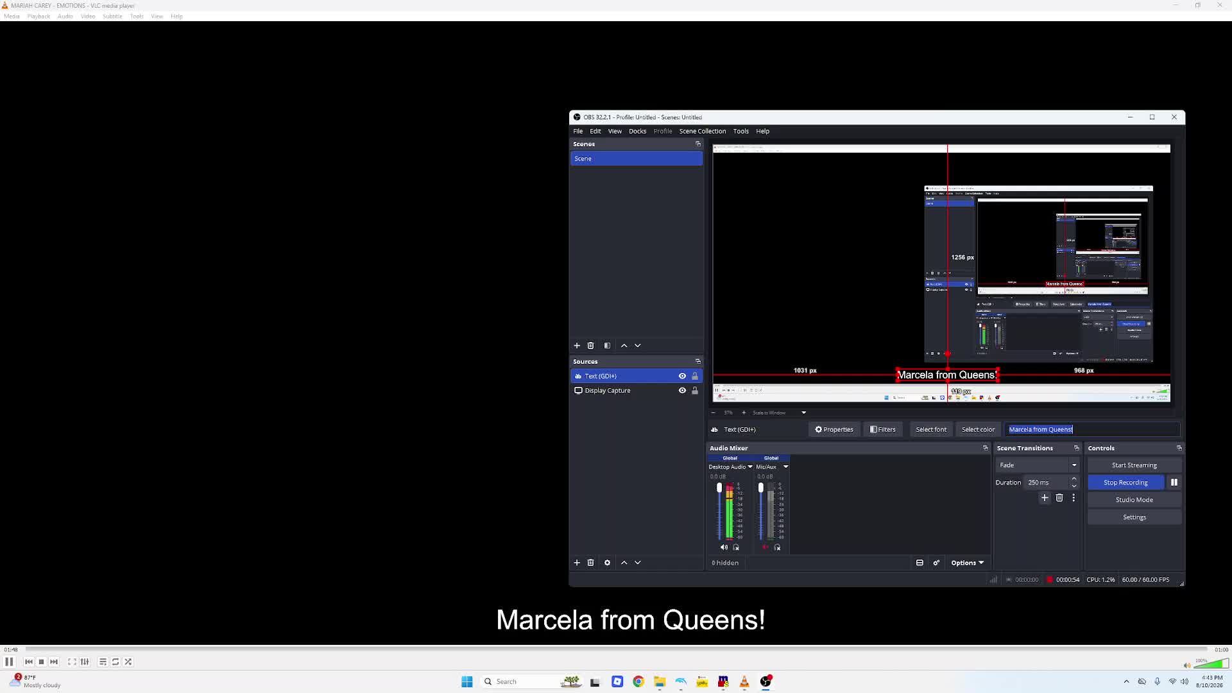Open Audio Mixer Options dropdown

tap(967, 563)
